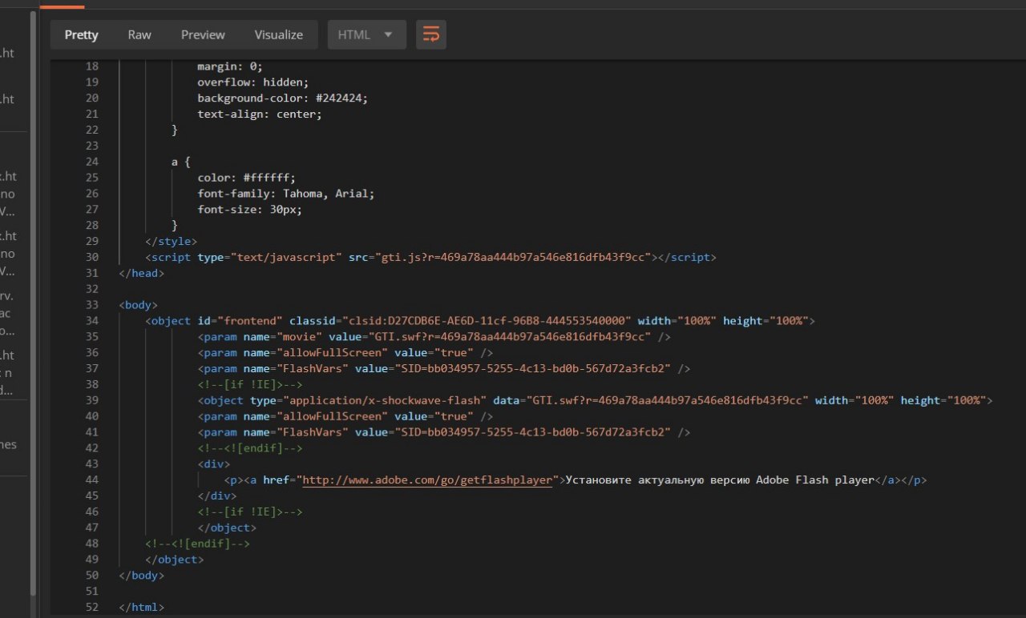Open the Visualize tab
The image size is (1026, 618).
pos(279,34)
